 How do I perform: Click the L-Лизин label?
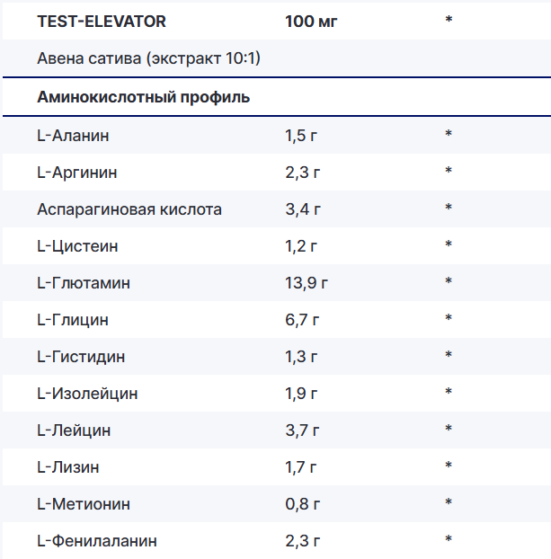click(68, 467)
